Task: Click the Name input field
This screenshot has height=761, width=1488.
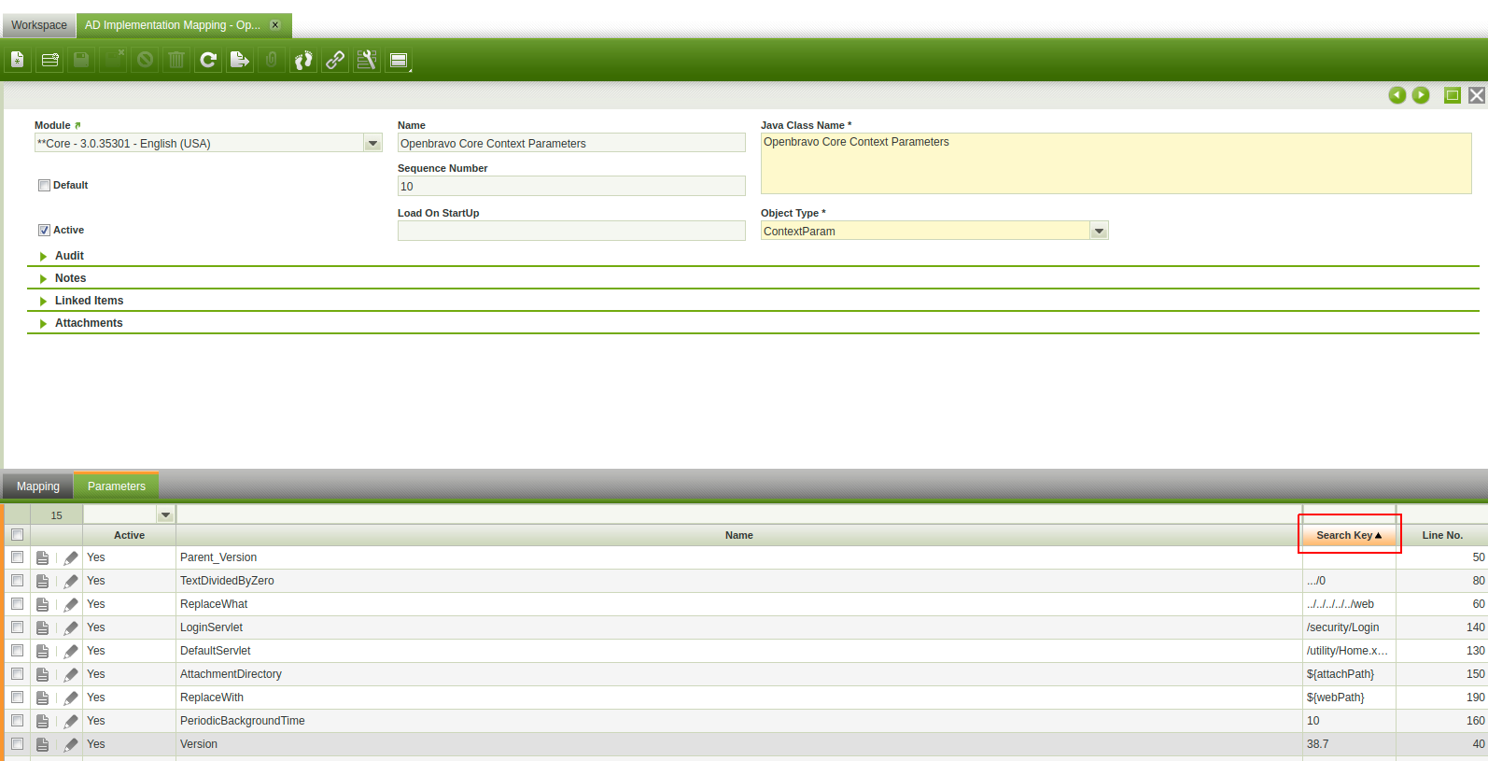Action: click(x=571, y=143)
